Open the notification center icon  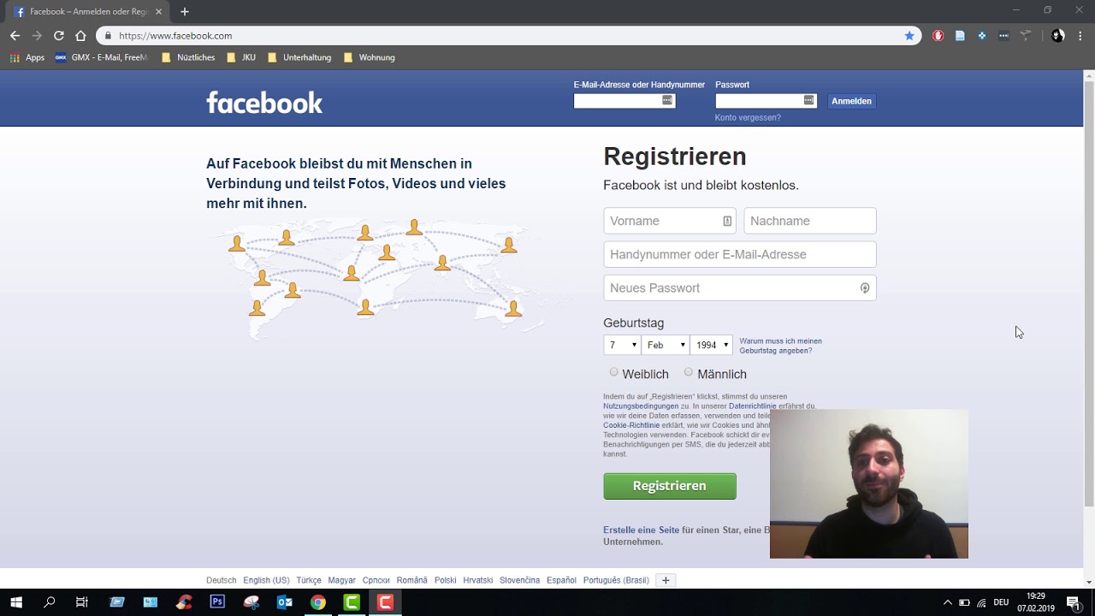coord(1073,602)
